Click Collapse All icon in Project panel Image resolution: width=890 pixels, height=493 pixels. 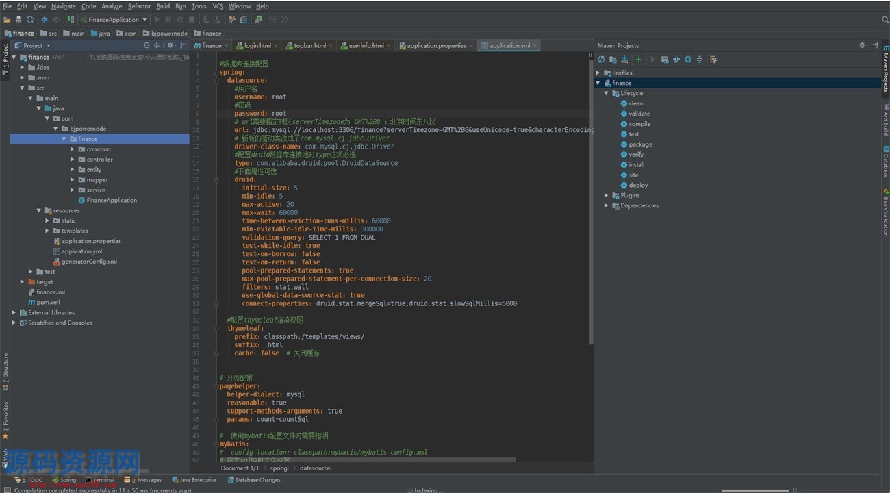[157, 45]
